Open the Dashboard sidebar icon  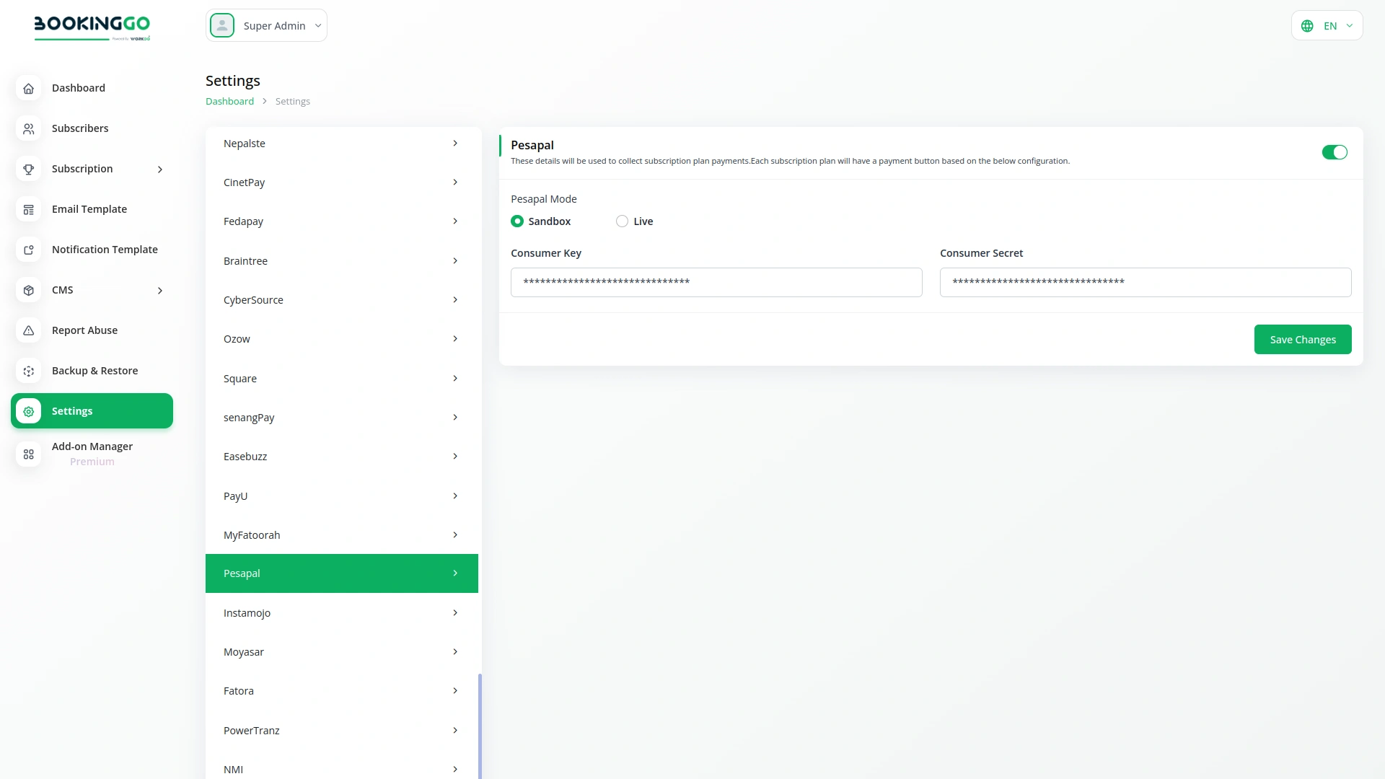28,88
